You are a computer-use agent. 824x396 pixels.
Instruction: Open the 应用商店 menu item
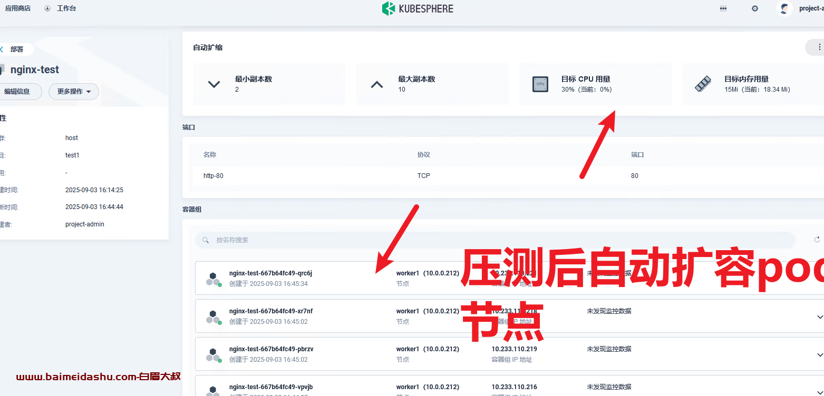pyautogui.click(x=18, y=8)
